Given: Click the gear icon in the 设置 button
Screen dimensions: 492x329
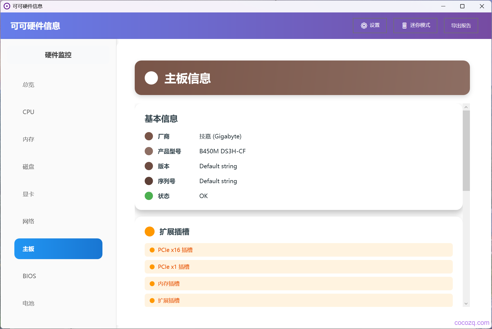Looking at the screenshot, I should click(x=364, y=25).
